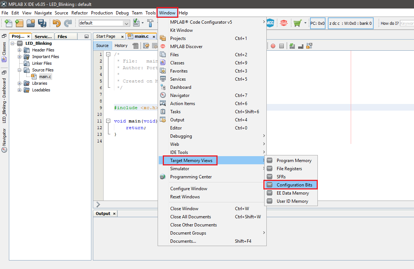Click the black uncomment lines icon

[301, 46]
